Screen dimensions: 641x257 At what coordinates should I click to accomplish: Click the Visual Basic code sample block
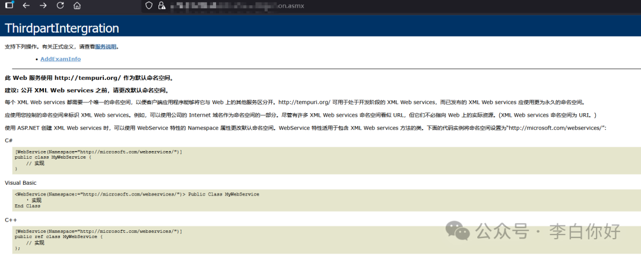tap(326, 200)
